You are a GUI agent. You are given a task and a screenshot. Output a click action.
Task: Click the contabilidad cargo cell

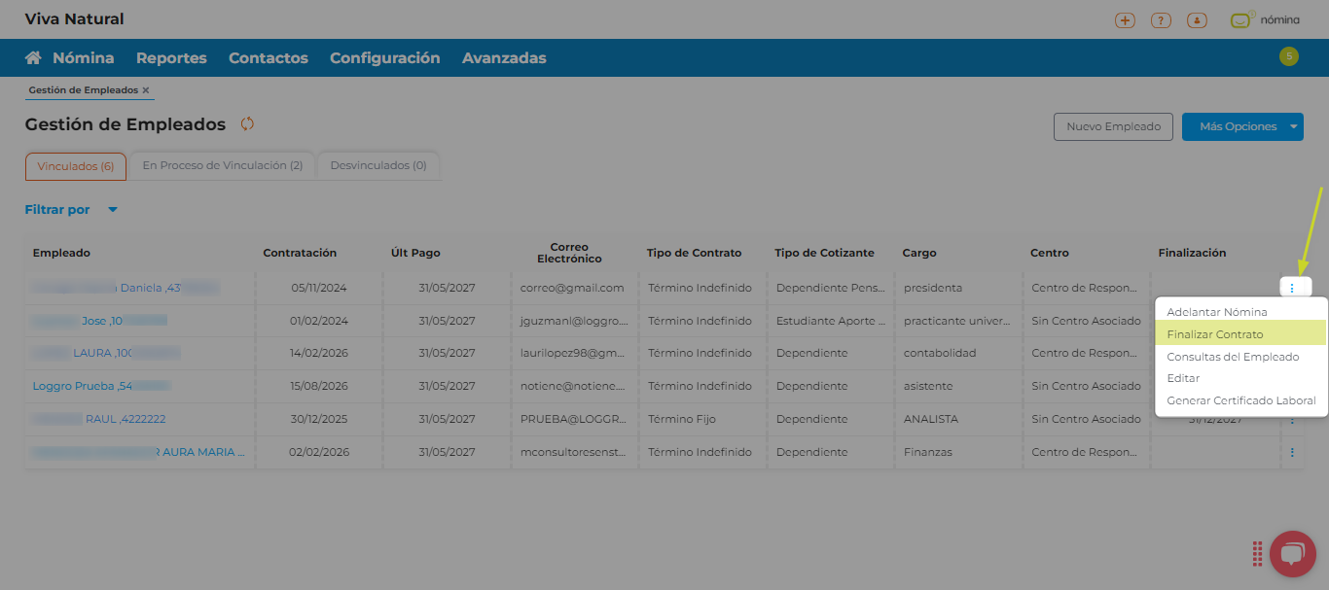(x=958, y=353)
